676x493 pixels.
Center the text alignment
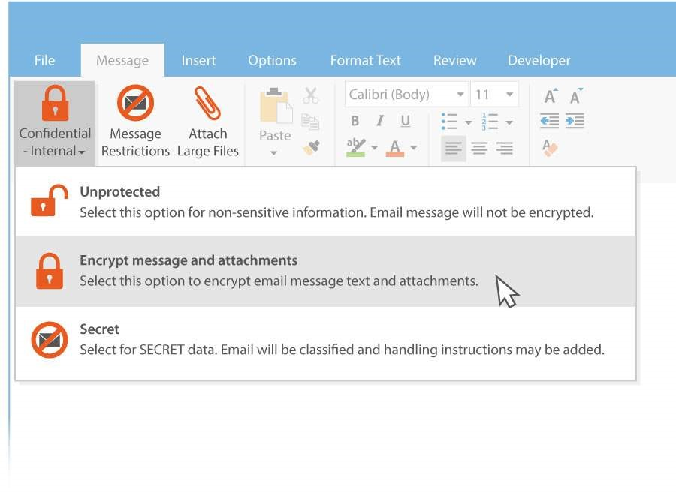pos(479,148)
